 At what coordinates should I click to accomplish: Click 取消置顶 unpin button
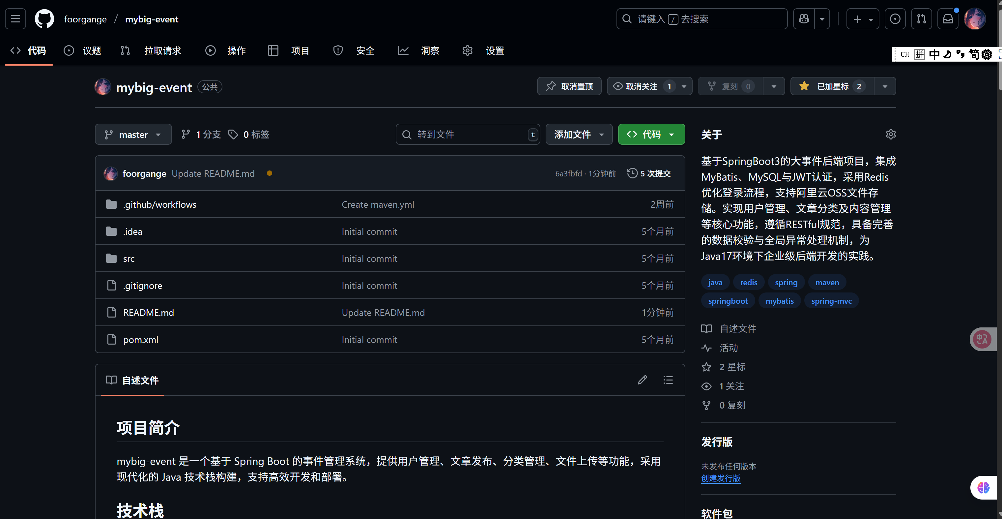pos(569,86)
